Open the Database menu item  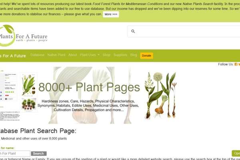point(37,55)
